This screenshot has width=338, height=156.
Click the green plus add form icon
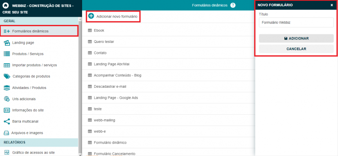pyautogui.click(x=91, y=16)
